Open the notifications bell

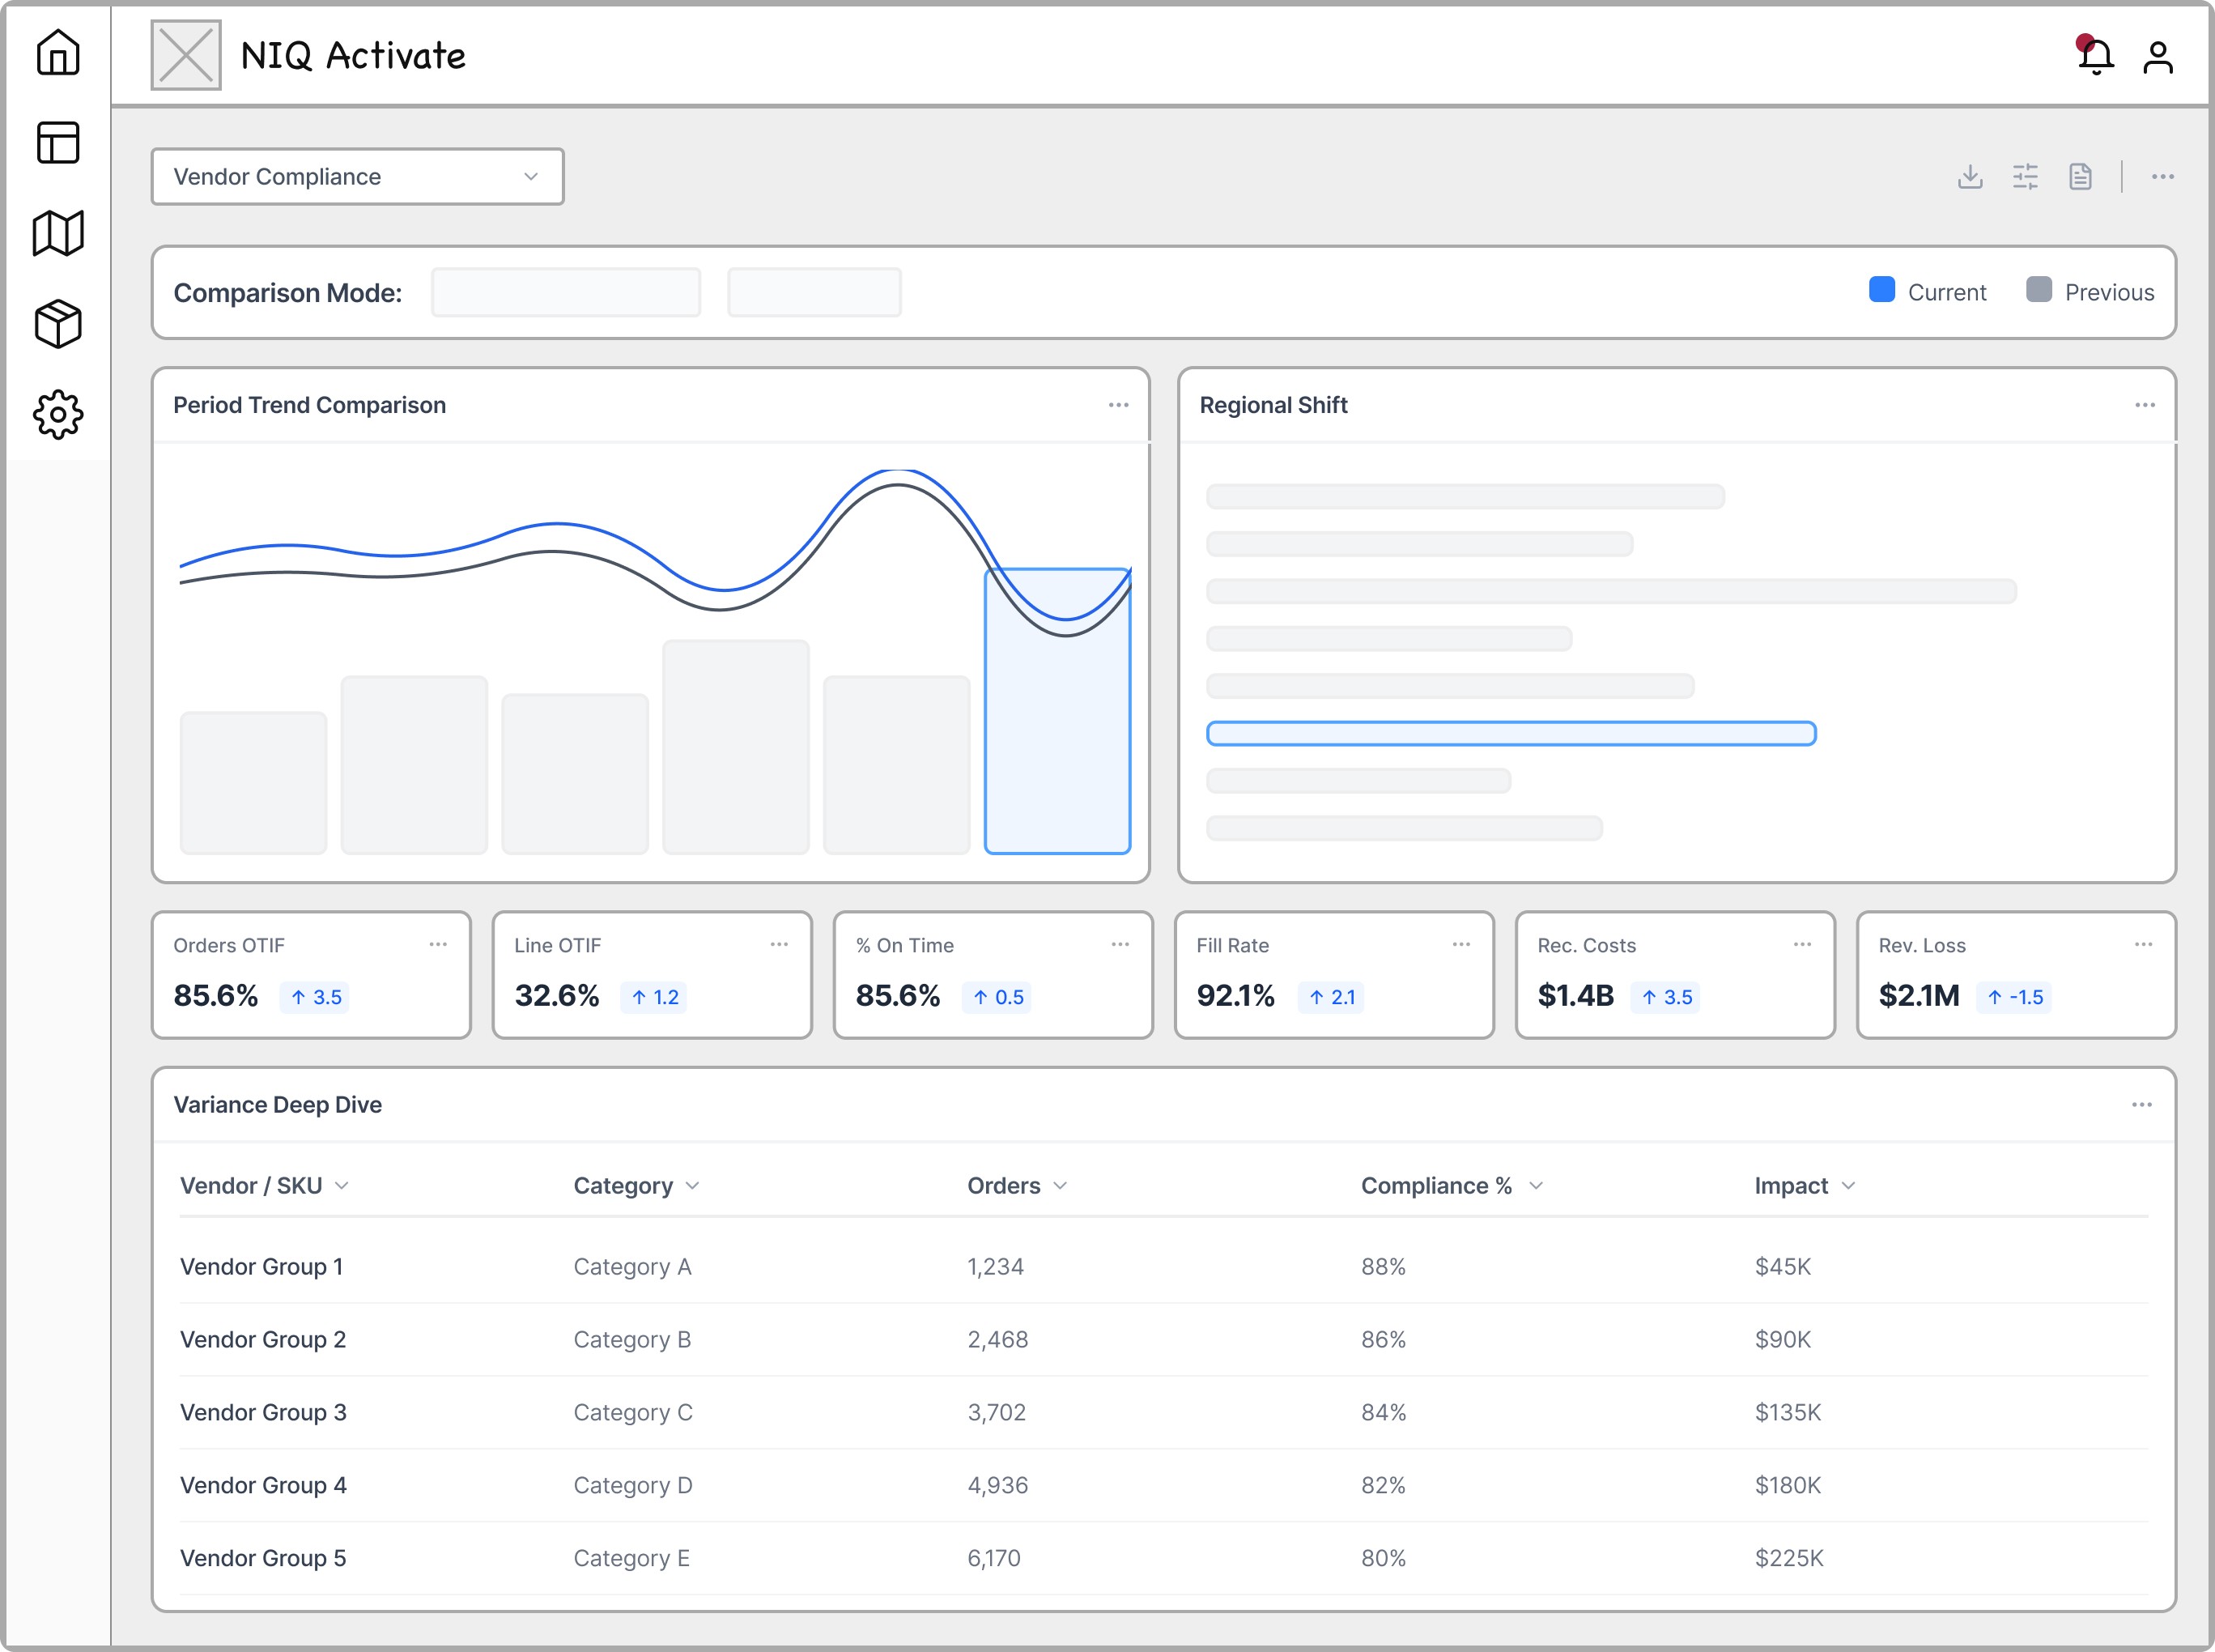(x=2095, y=56)
